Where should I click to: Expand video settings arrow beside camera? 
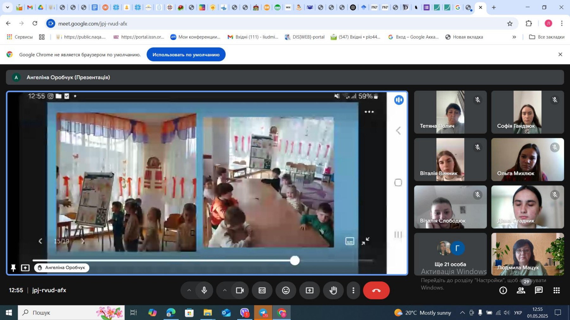[225, 290]
